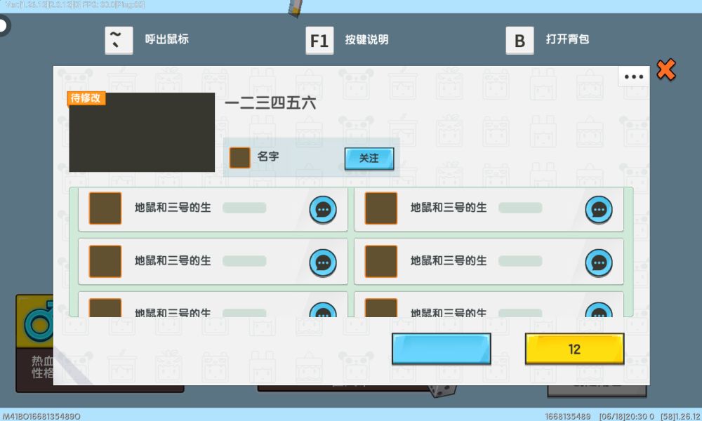Open the three-dots more options menu
Image resolution: width=702 pixels, height=421 pixels.
[x=634, y=77]
